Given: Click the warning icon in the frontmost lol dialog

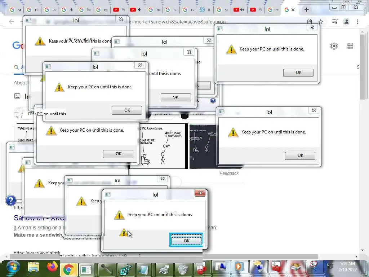Looking at the screenshot, I should point(119,215).
